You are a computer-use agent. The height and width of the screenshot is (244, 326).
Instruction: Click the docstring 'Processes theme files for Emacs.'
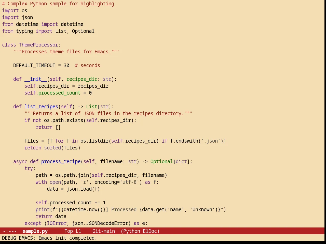(66, 52)
